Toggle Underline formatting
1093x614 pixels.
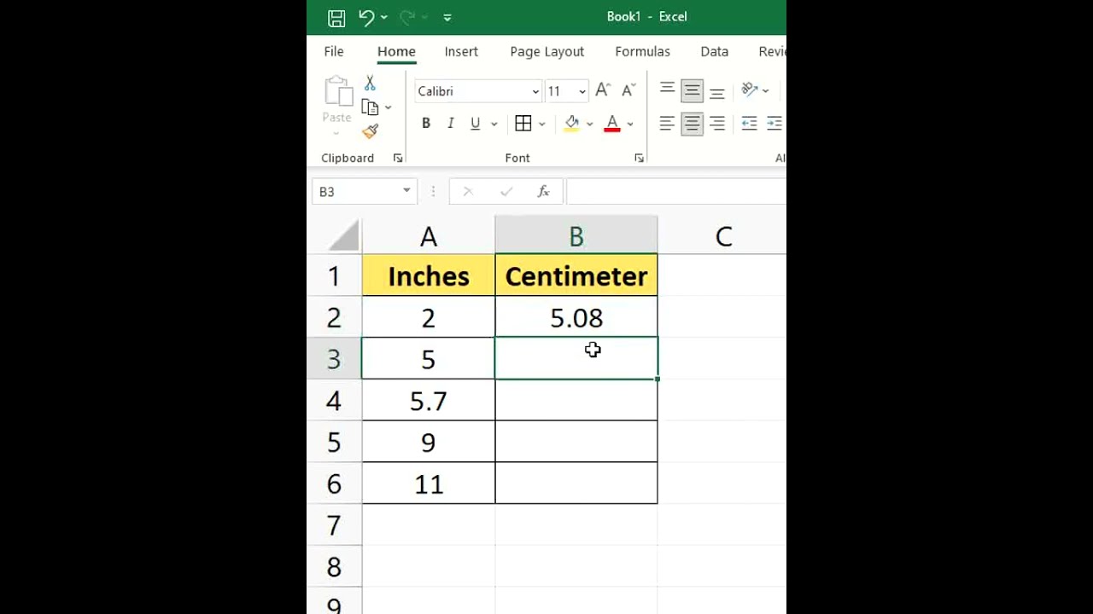tap(476, 124)
